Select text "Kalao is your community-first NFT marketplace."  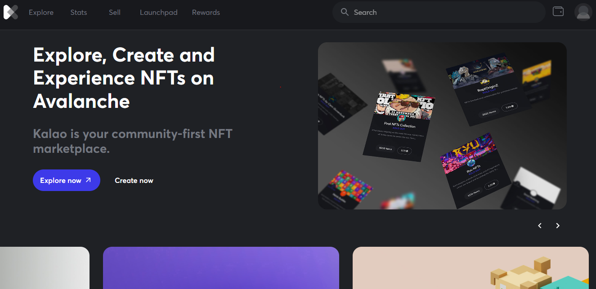point(133,141)
